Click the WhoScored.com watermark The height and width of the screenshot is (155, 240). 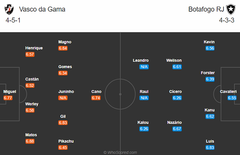120,152
